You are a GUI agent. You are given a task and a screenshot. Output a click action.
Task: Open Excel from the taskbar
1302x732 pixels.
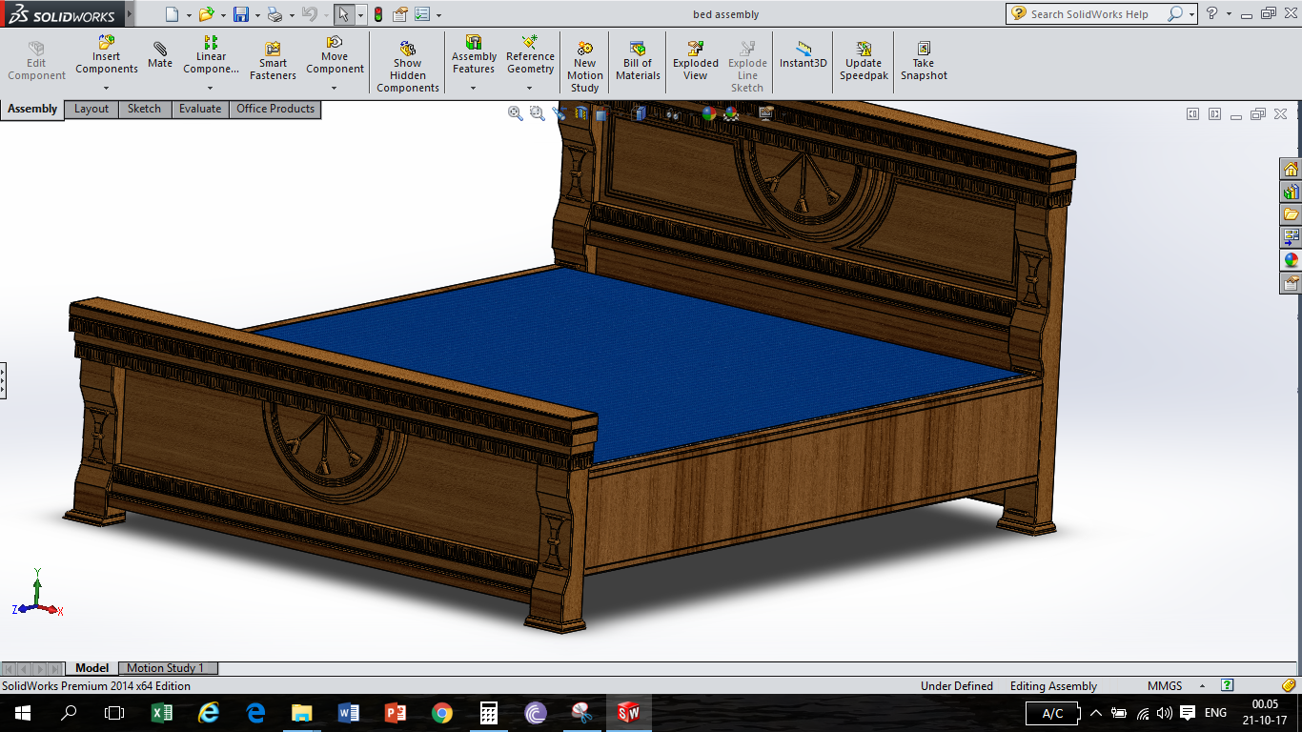(x=162, y=713)
